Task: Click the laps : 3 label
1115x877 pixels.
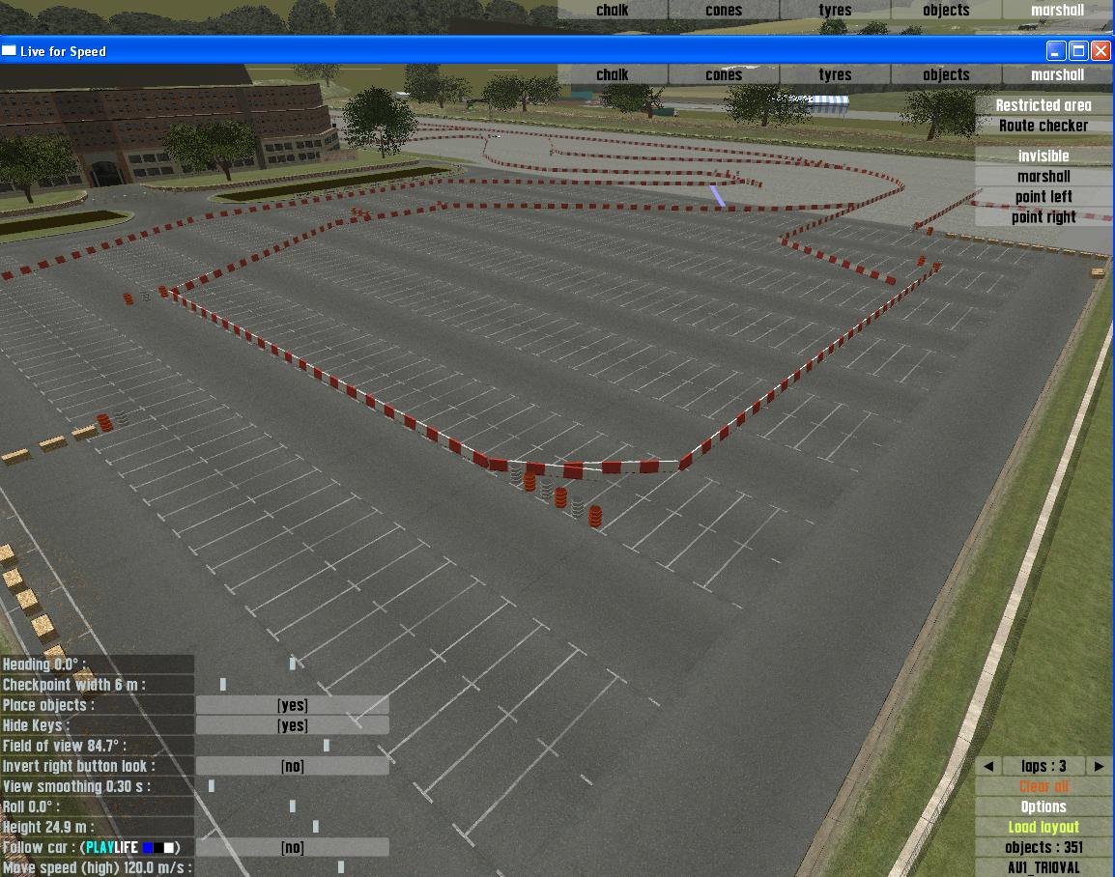Action: pos(1044,766)
